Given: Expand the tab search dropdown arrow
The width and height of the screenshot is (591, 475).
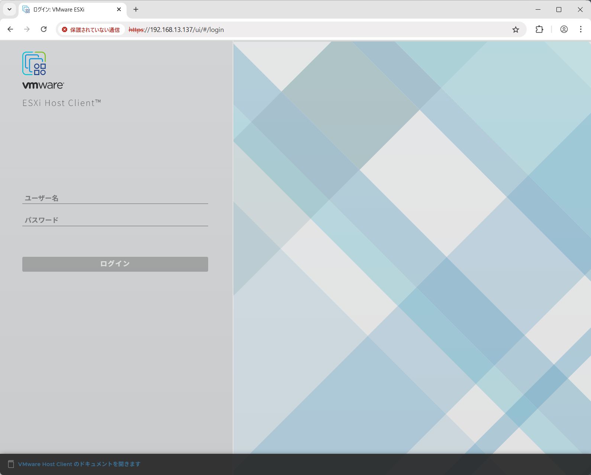Looking at the screenshot, I should (9, 10).
